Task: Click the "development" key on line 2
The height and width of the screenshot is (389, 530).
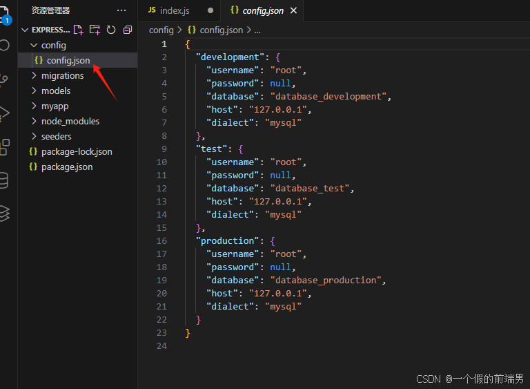Action: coord(230,57)
